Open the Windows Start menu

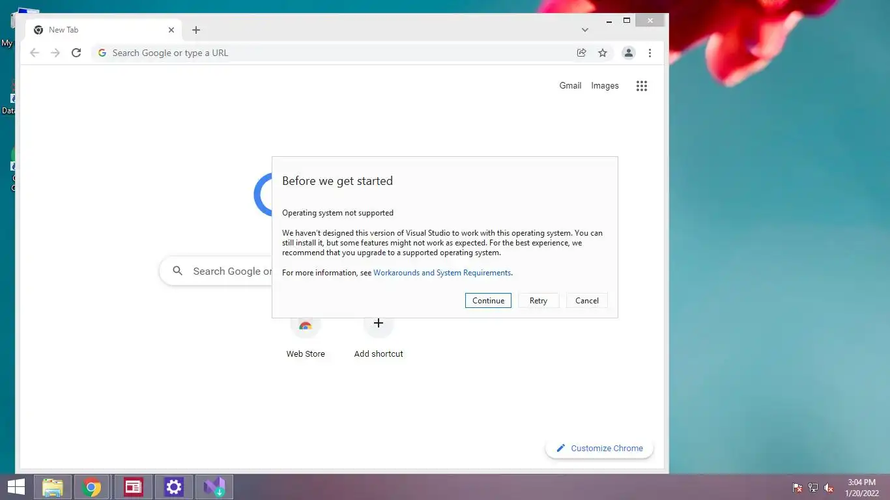(16, 487)
